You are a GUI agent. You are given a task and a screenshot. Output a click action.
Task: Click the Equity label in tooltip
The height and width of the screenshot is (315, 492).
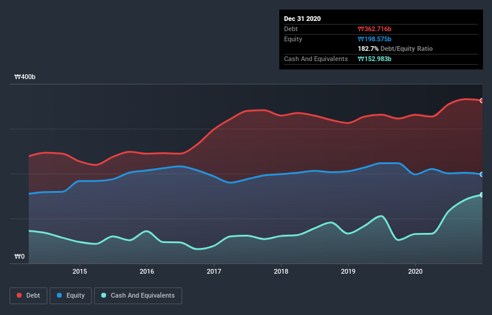(293, 39)
